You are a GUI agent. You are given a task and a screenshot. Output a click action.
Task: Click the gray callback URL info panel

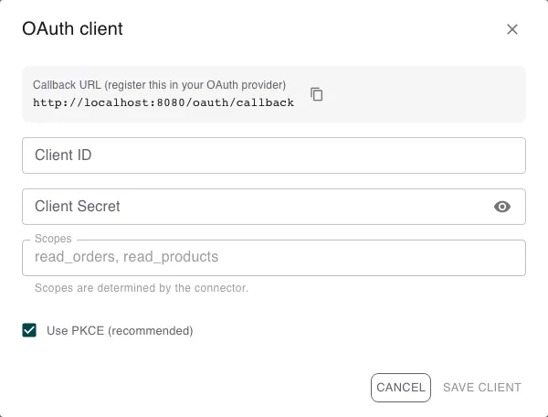(x=274, y=94)
